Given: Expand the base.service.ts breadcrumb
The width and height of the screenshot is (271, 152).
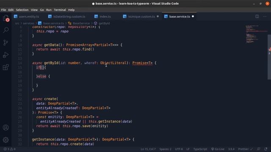Looking at the screenshot, I should pyautogui.click(x=53, y=23).
